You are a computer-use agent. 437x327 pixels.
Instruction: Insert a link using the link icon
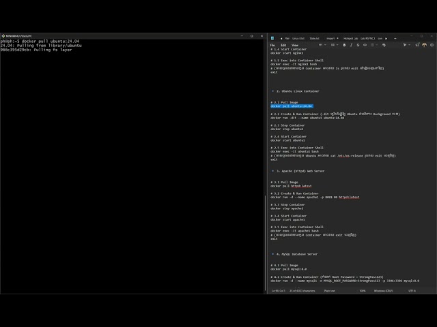tap(365, 45)
